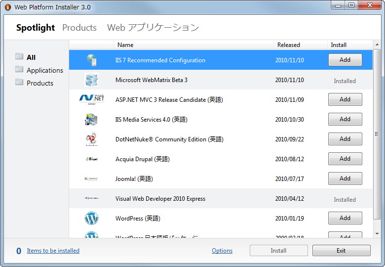Click the folder icon beside Applications

(x=19, y=69)
